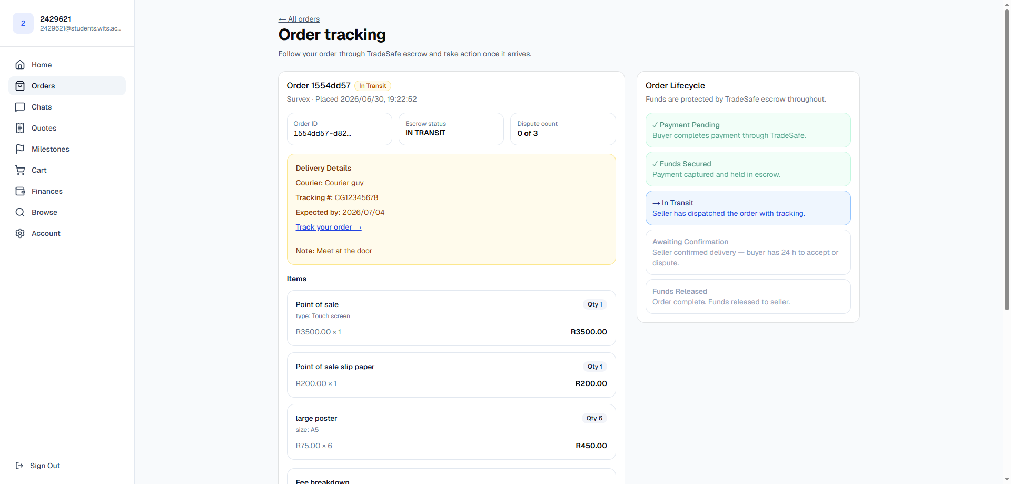Viewport: 1011px width, 484px height.
Task: Click the Courier guy text
Action: 344,183
